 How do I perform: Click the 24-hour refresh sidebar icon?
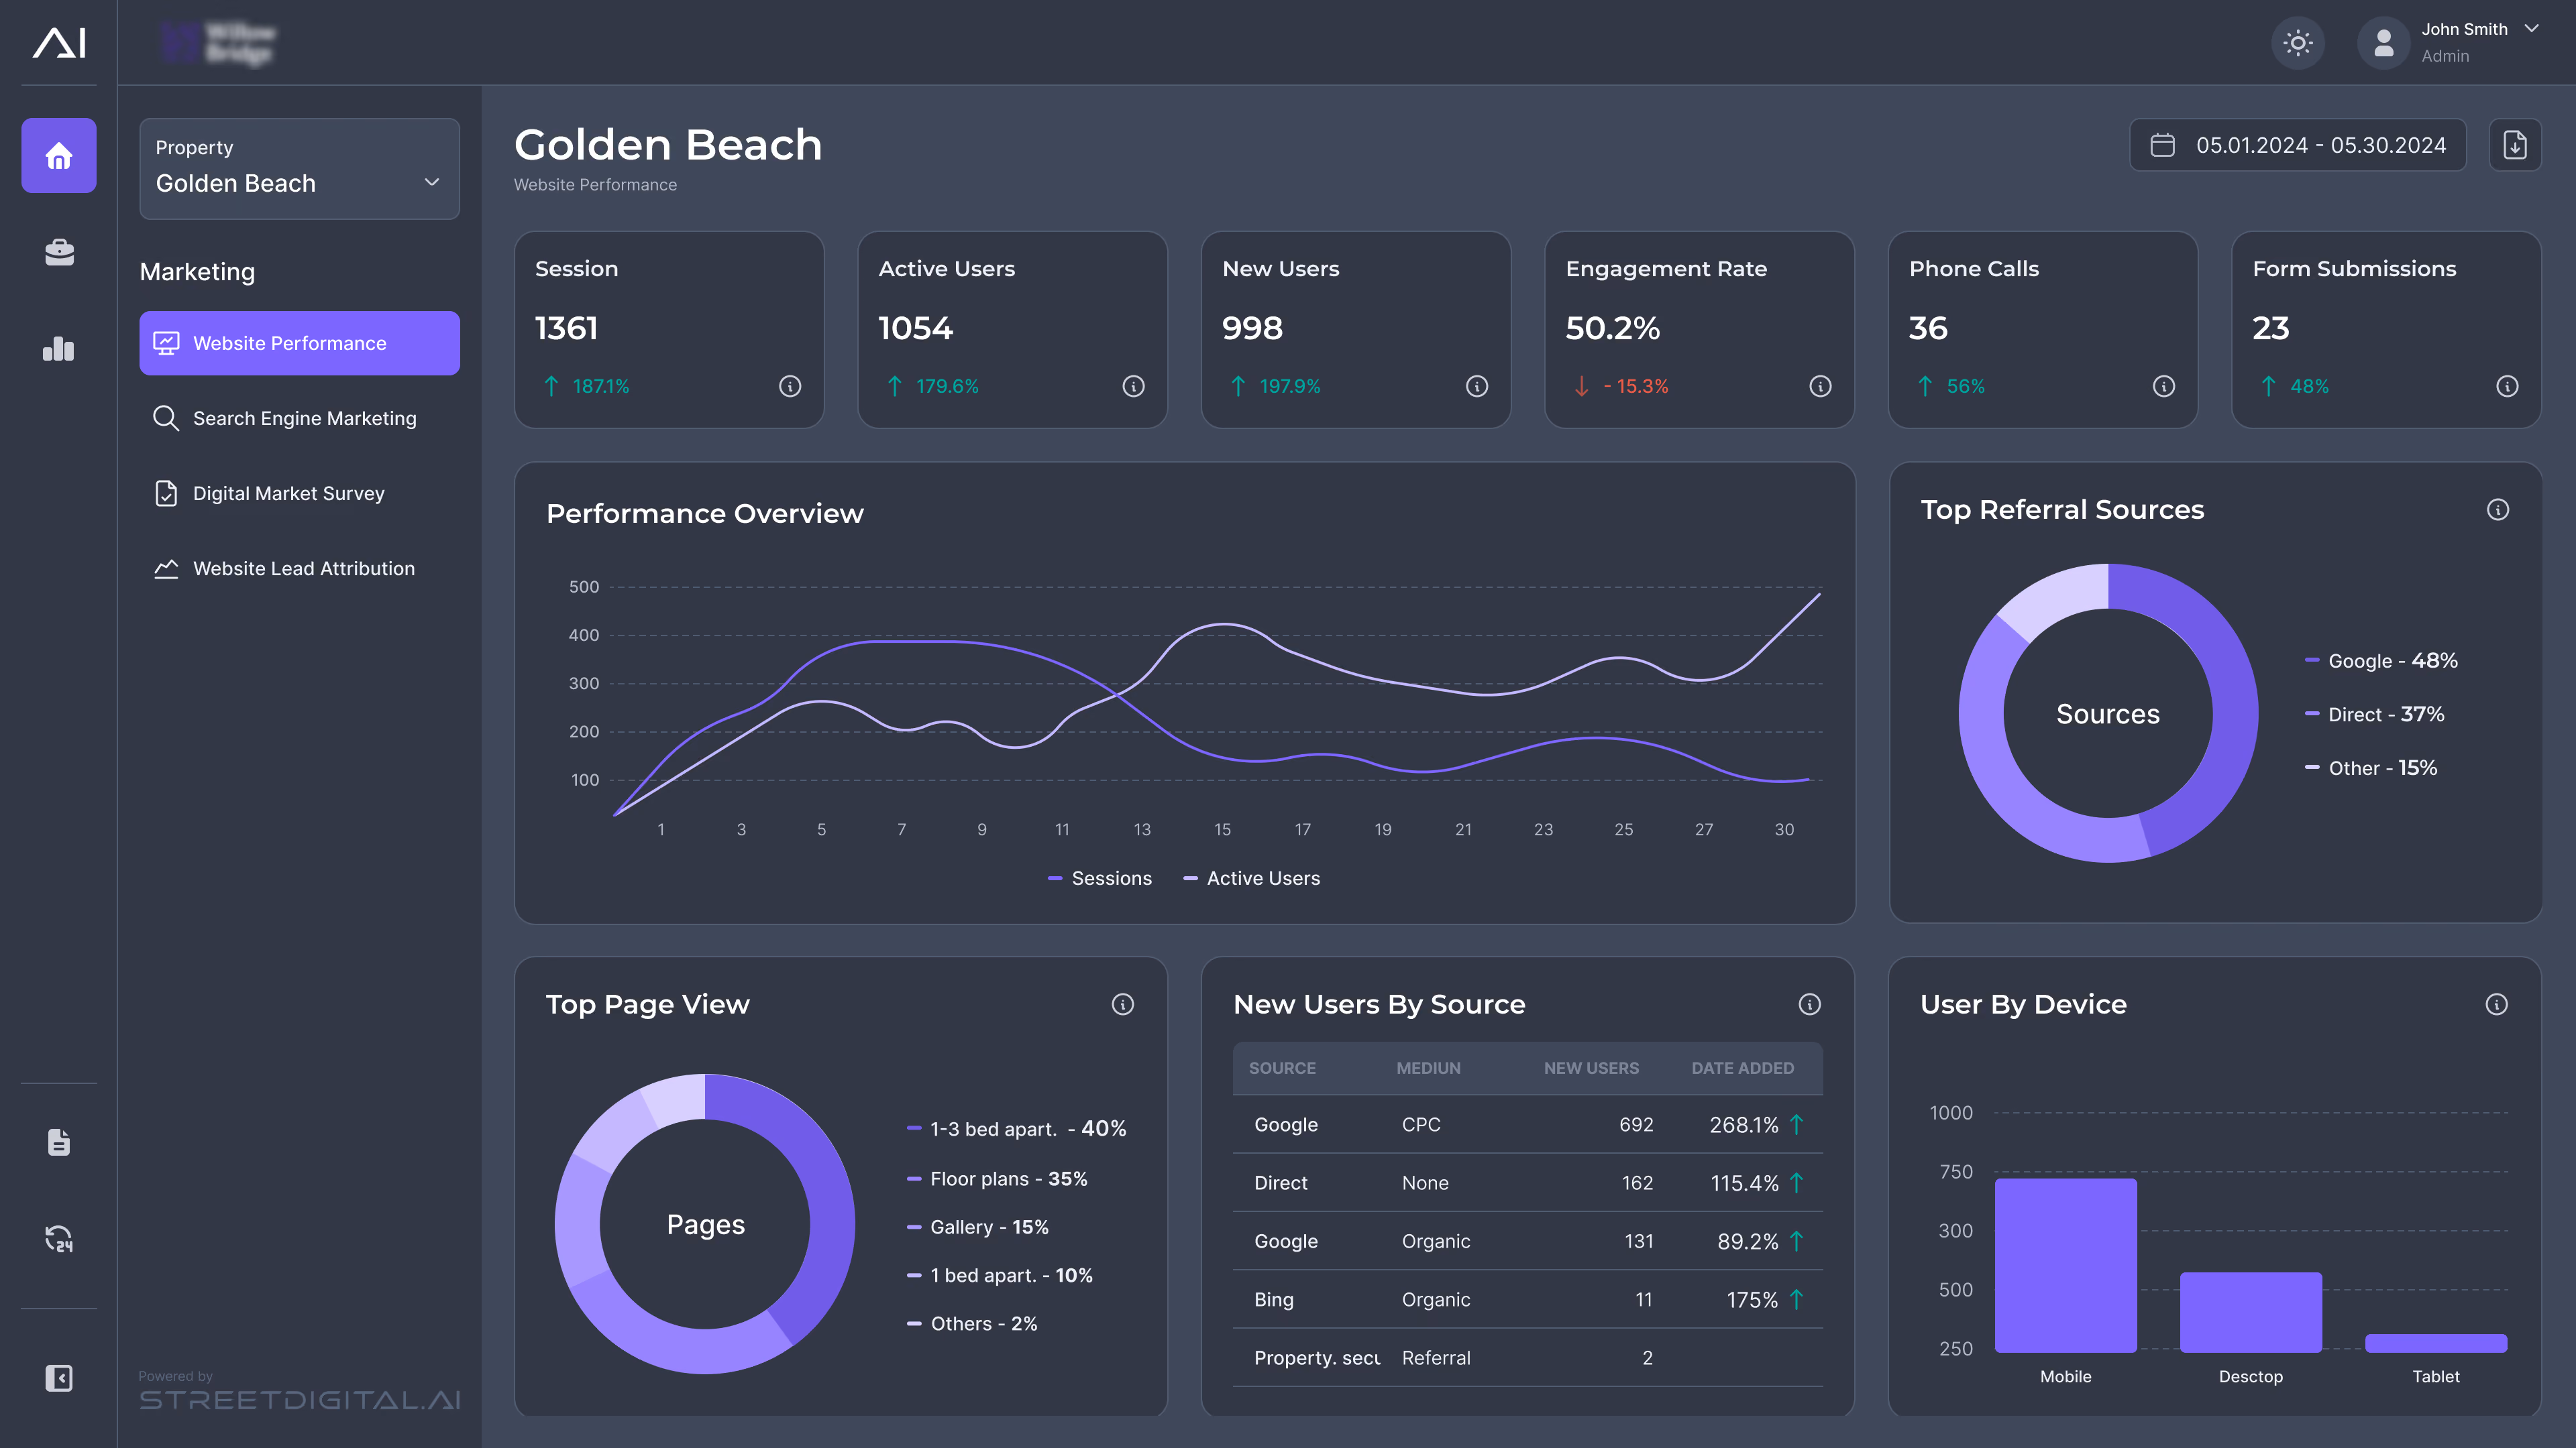tap(59, 1238)
